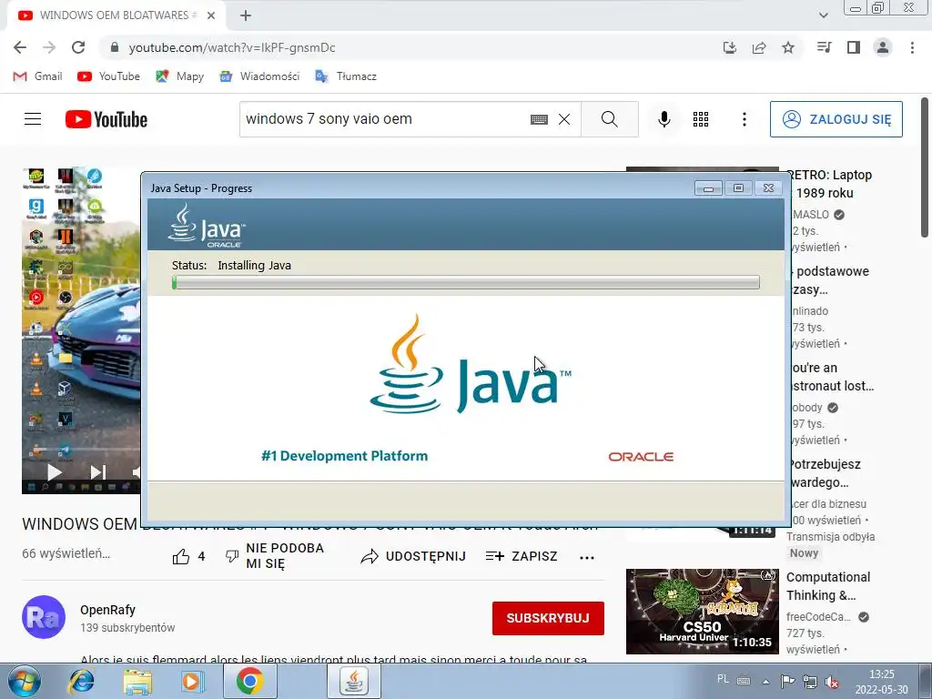Open Mapy bookmark
The height and width of the screenshot is (699, 932).
coord(179,76)
